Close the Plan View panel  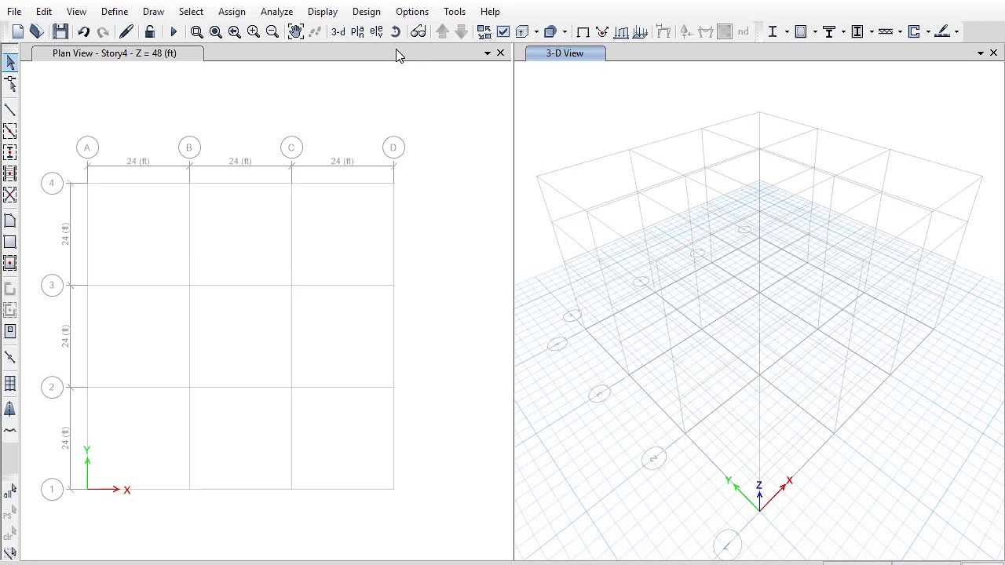[x=501, y=53]
